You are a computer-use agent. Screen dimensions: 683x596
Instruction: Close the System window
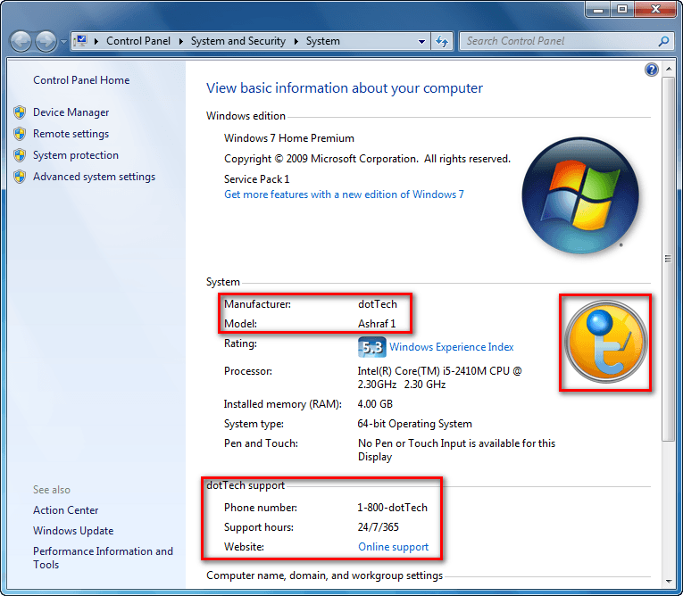coord(655,9)
